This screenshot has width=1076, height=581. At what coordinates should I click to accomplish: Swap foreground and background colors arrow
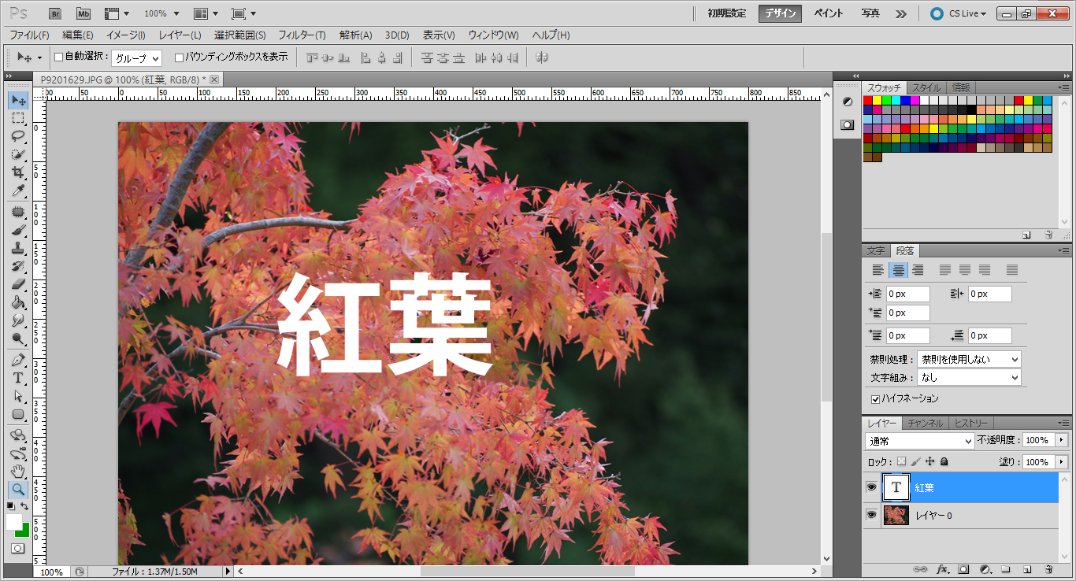[24, 506]
